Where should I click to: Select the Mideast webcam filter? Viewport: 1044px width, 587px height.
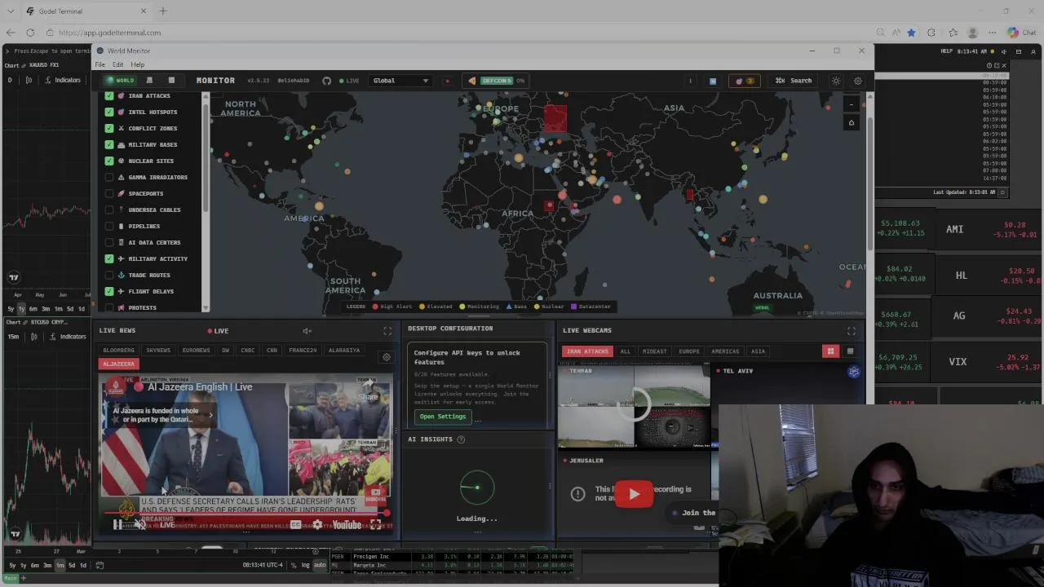(x=654, y=351)
